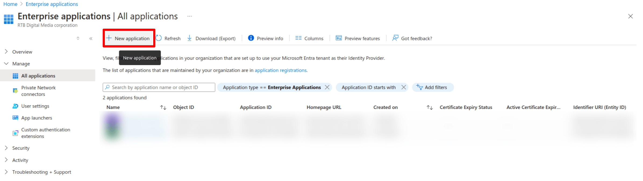The height and width of the screenshot is (181, 643).
Task: Sort by the Created on column arrows
Action: (x=430, y=107)
